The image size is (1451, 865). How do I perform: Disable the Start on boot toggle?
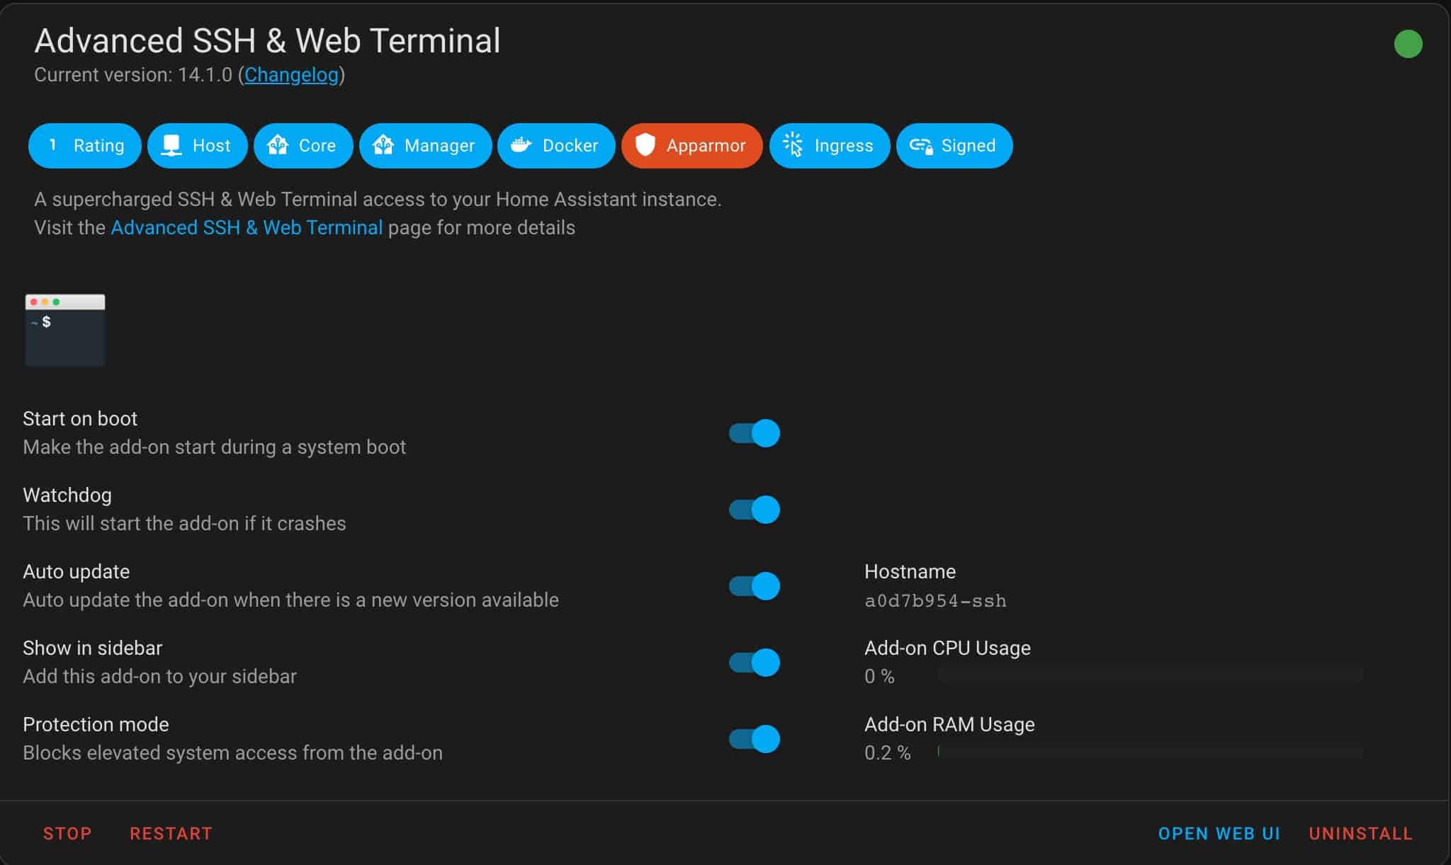(755, 433)
